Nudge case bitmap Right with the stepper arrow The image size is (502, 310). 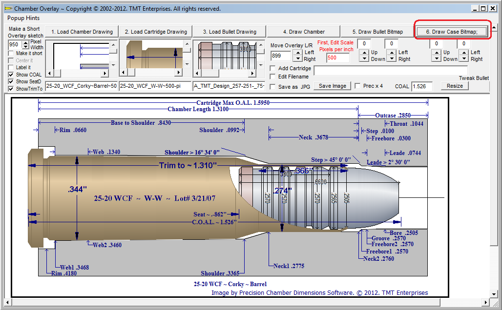click(463, 58)
